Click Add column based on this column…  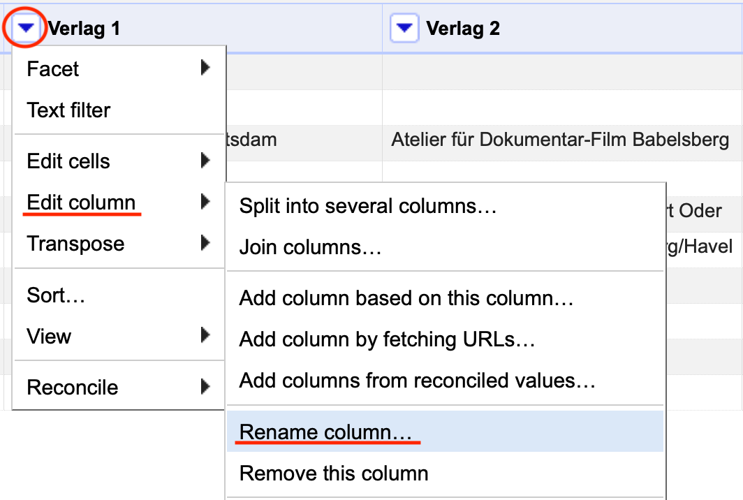click(x=406, y=299)
